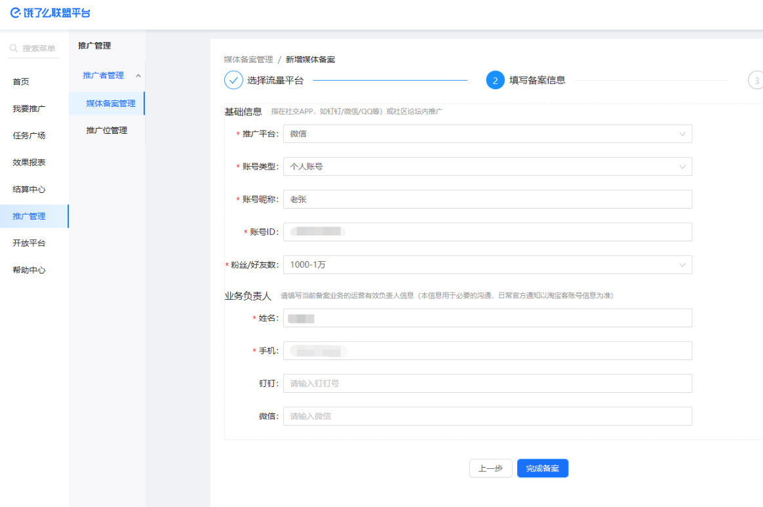763x507 pixels.
Task: Select 效果报表 in the sidebar
Action: [29, 163]
